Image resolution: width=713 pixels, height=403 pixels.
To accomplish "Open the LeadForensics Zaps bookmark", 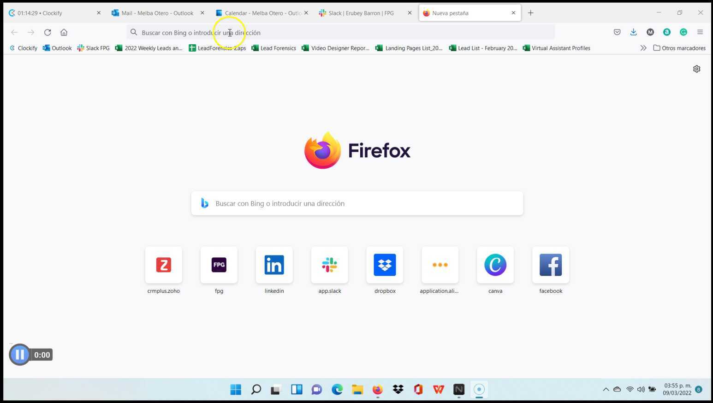I will pos(217,48).
